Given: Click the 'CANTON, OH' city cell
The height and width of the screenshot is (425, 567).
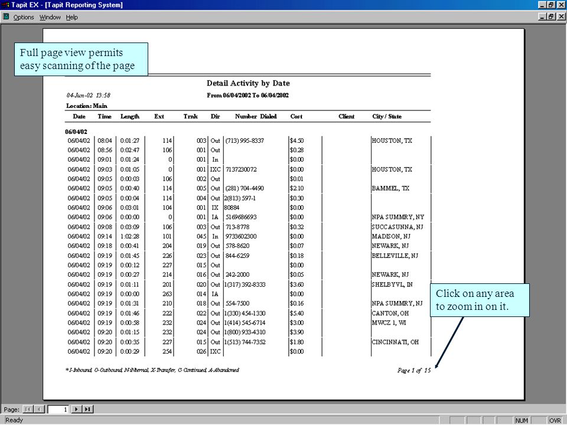Looking at the screenshot, I should 390,313.
